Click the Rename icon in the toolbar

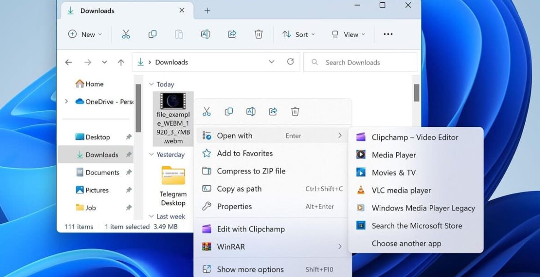coord(205,34)
